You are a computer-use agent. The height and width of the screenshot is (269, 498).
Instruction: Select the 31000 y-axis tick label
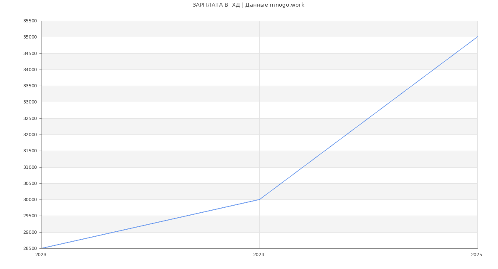click(30, 167)
